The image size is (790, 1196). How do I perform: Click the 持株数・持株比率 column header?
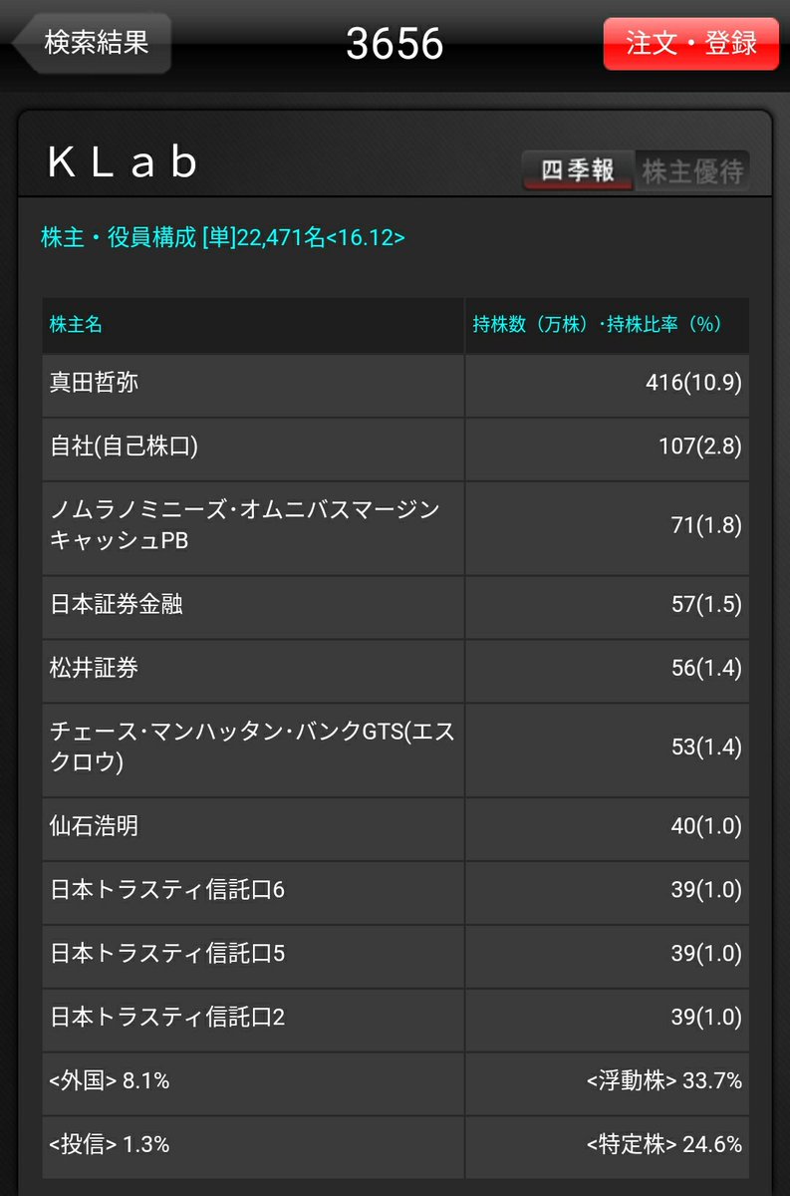tap(607, 325)
